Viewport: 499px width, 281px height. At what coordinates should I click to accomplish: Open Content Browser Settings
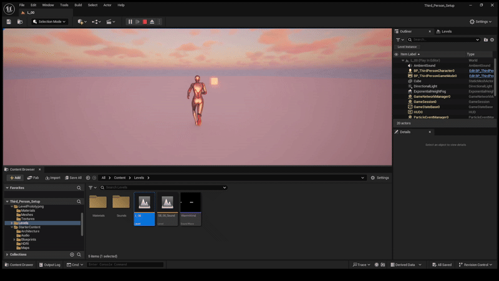point(380,178)
